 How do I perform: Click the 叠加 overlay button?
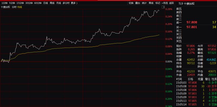click(138, 3)
